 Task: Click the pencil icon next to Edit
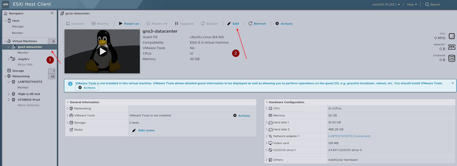[x=229, y=24]
